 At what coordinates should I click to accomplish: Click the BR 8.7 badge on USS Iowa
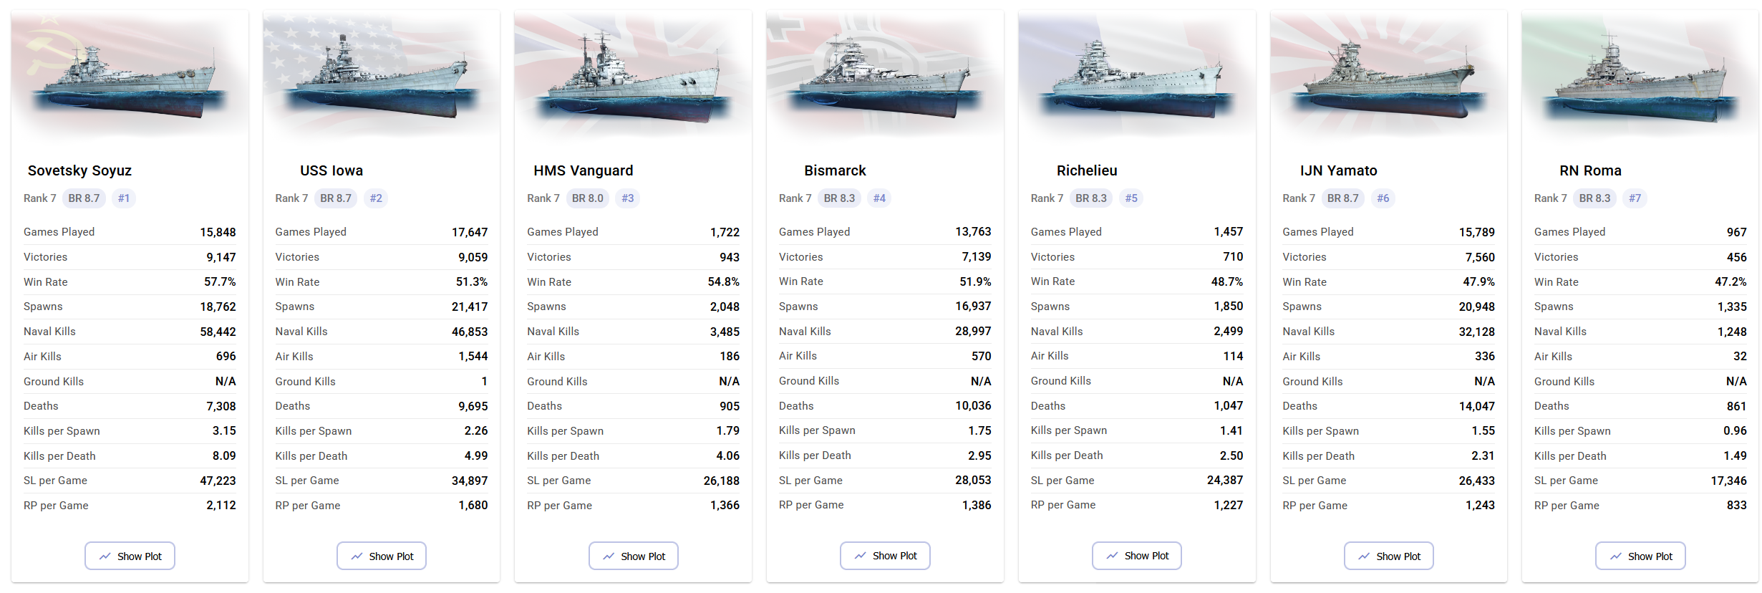tap(336, 198)
